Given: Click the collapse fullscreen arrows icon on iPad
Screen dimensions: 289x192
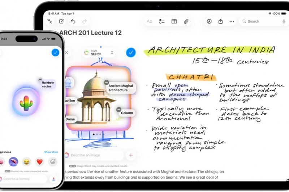Looking at the screenshot, I should pos(49,21).
